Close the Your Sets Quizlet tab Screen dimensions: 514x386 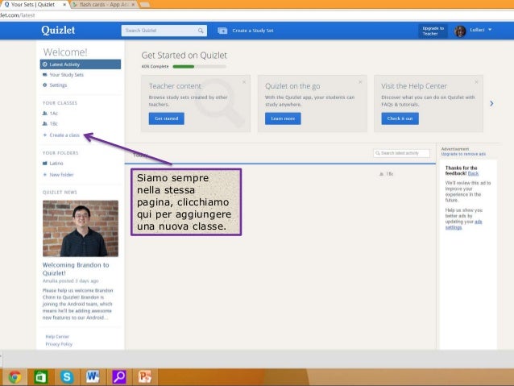[64, 5]
